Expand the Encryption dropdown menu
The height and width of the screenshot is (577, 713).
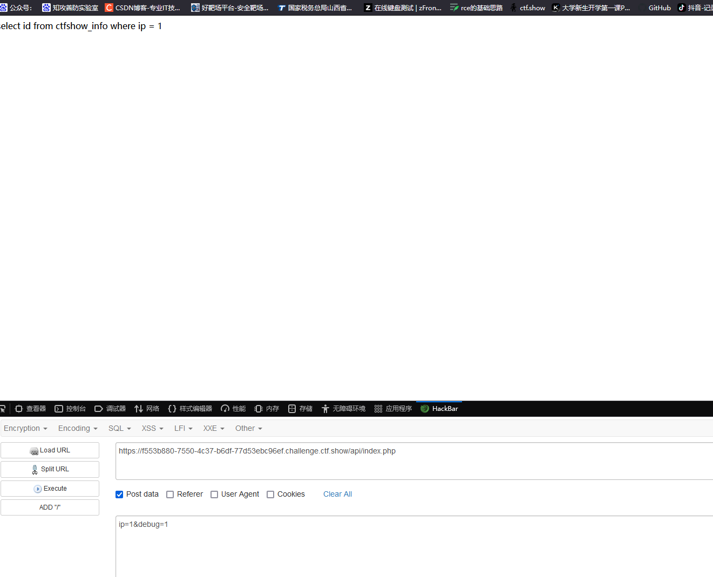25,428
